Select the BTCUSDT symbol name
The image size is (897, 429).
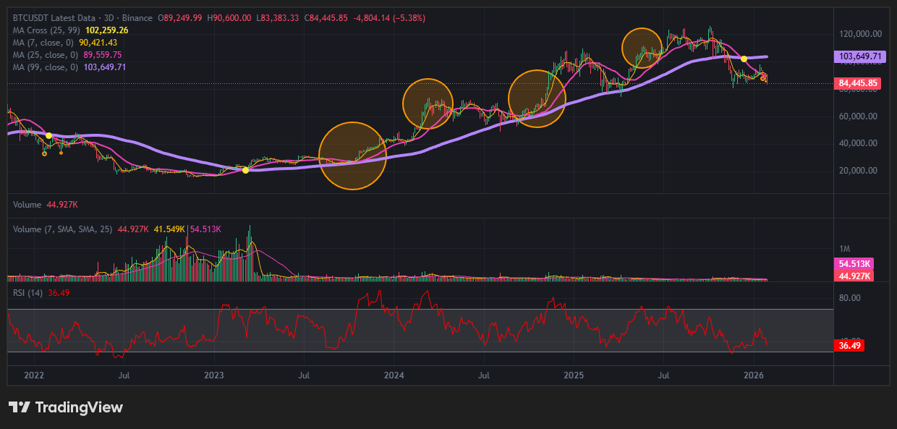[x=30, y=17]
